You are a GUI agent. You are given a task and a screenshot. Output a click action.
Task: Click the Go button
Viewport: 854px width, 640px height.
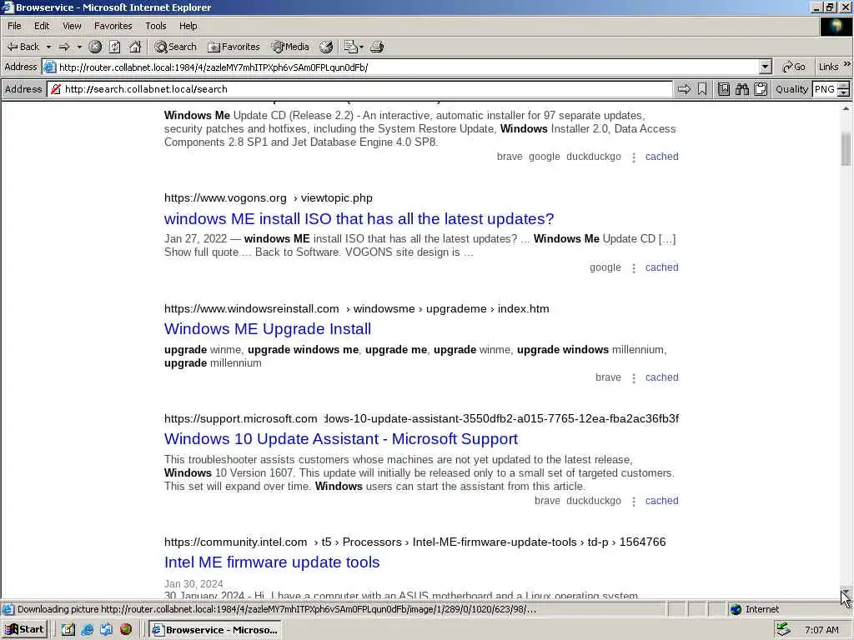[794, 67]
